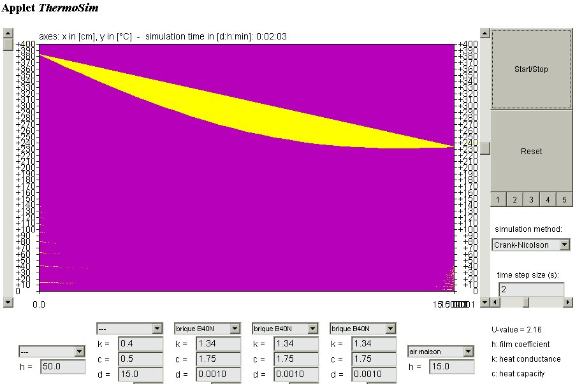Viewport: 575px width, 384px height.
Task: Click the d field of second layer
Action: (x=218, y=374)
